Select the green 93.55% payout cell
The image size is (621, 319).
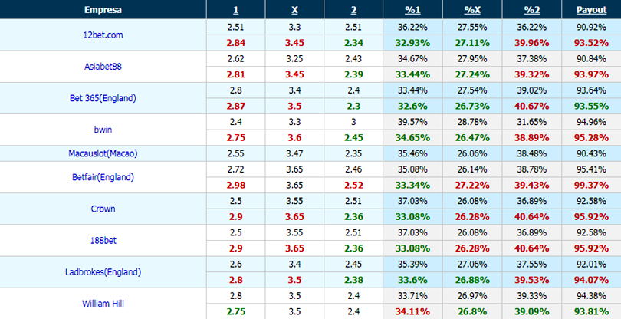(x=591, y=106)
